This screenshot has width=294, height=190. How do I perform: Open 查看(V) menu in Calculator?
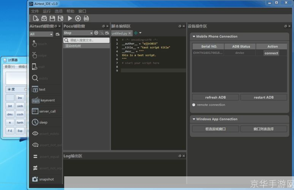(10, 66)
